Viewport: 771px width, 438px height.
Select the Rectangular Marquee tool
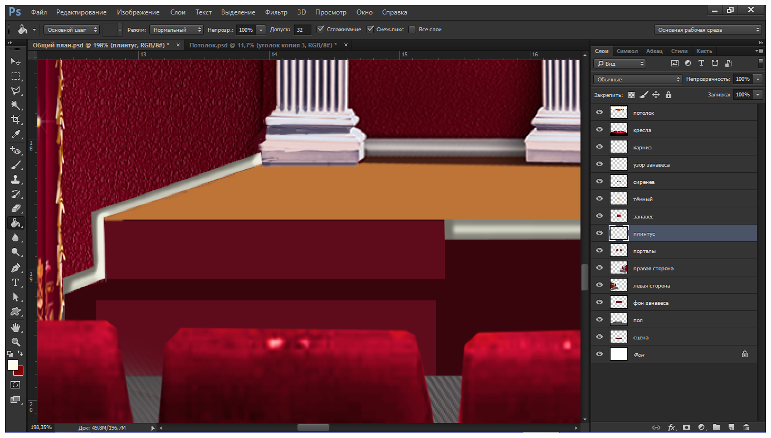[x=16, y=76]
